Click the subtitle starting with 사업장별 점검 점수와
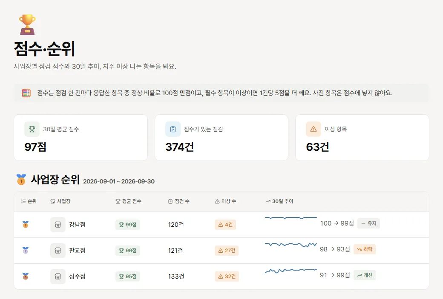The height and width of the screenshot is (299, 443). coord(95,67)
